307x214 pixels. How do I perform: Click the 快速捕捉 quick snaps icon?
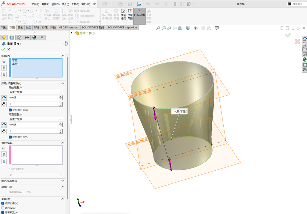[x=123, y=14]
